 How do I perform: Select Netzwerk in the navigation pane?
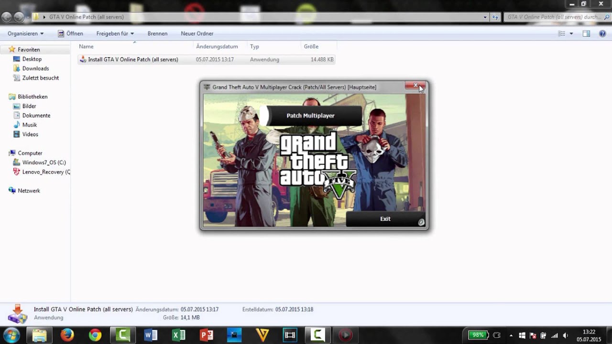[x=29, y=191]
